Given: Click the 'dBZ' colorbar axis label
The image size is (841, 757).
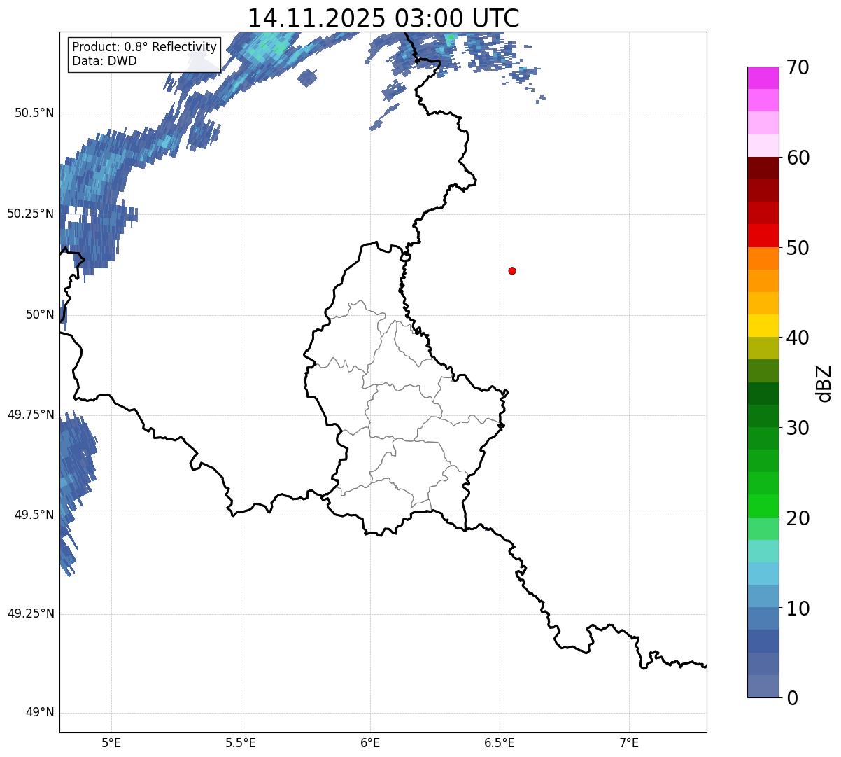Looking at the screenshot, I should click(x=824, y=383).
